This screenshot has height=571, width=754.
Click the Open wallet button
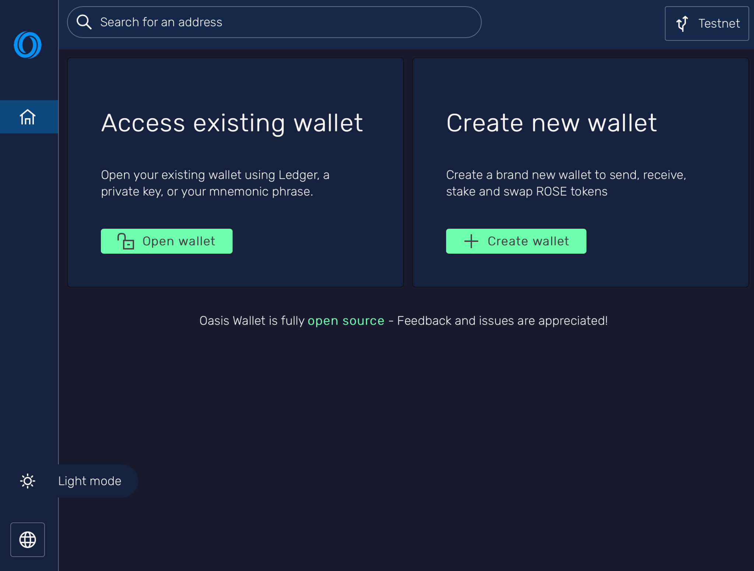pos(167,241)
